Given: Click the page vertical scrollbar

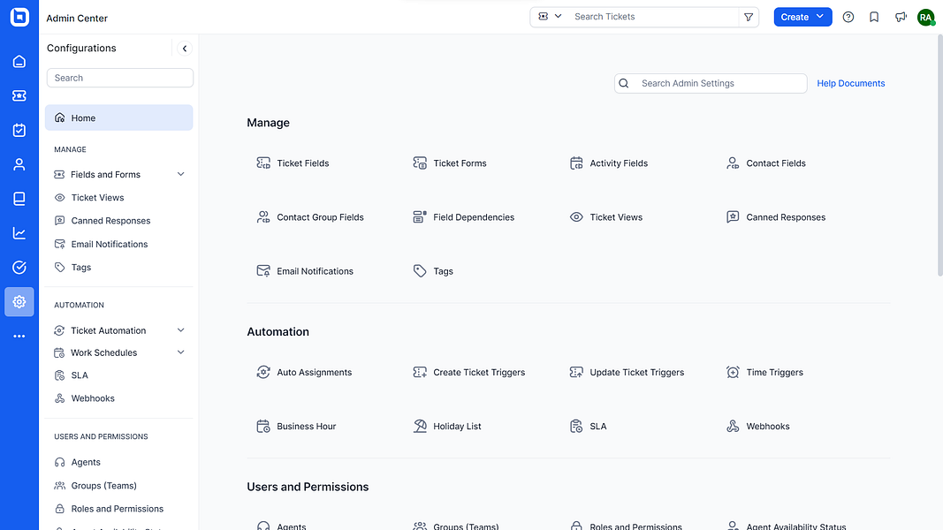Looking at the screenshot, I should 938,159.
